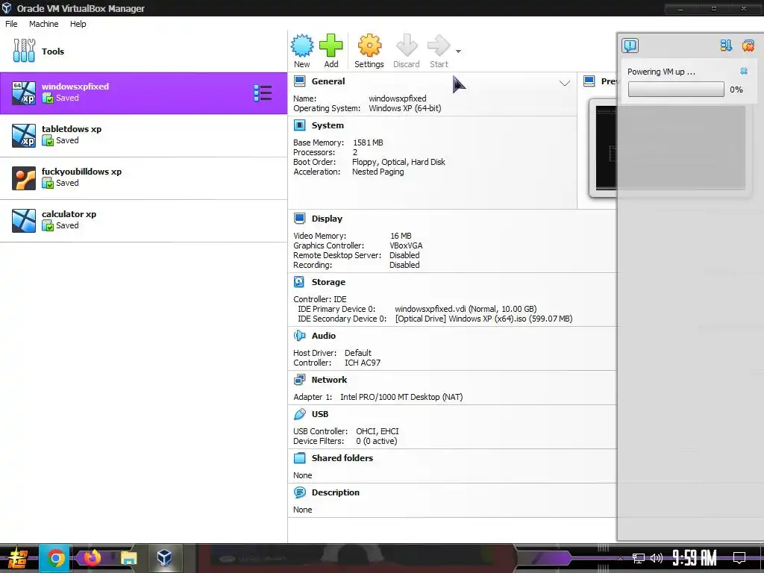Click the 9:59 AM taskbar clock
This screenshot has width=764, height=573.
[x=695, y=558]
